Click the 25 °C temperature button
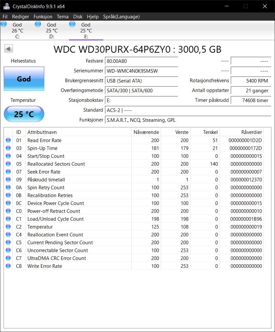 (x=24, y=114)
